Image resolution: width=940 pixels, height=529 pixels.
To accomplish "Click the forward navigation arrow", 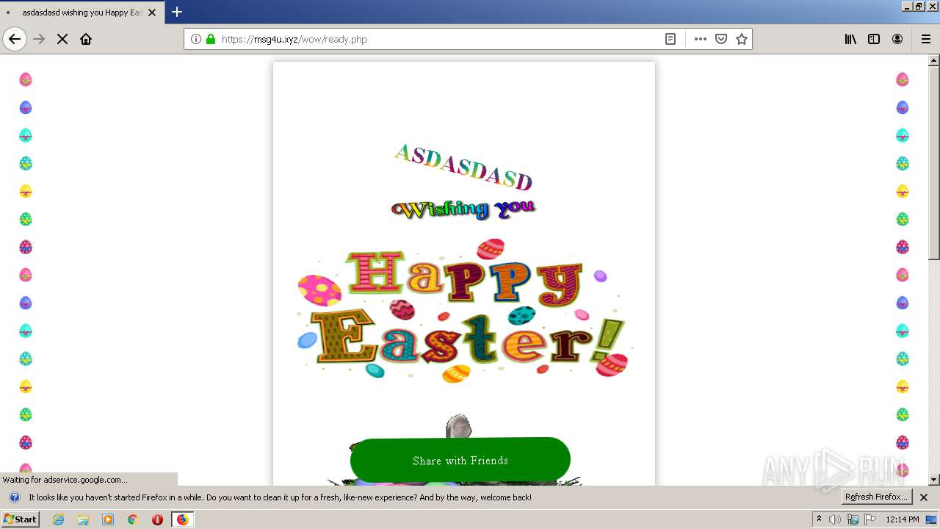I will [x=40, y=39].
